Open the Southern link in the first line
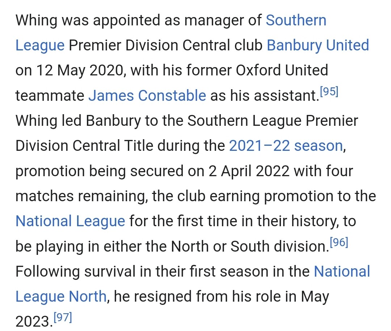391x331 pixels. [296, 20]
